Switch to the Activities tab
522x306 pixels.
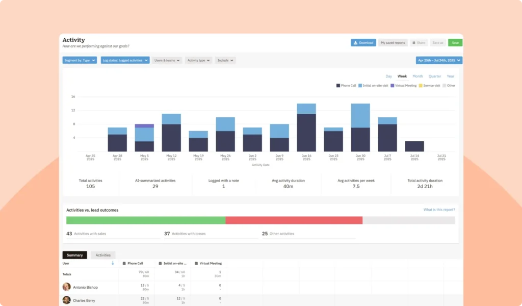tap(103, 254)
